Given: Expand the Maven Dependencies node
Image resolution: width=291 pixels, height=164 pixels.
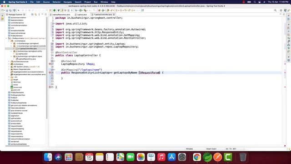Looking at the screenshot, I should click(x=9, y=69).
